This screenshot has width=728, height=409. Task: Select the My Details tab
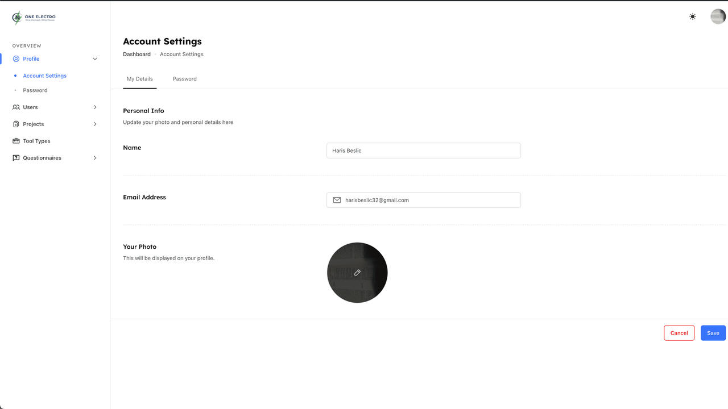click(140, 79)
